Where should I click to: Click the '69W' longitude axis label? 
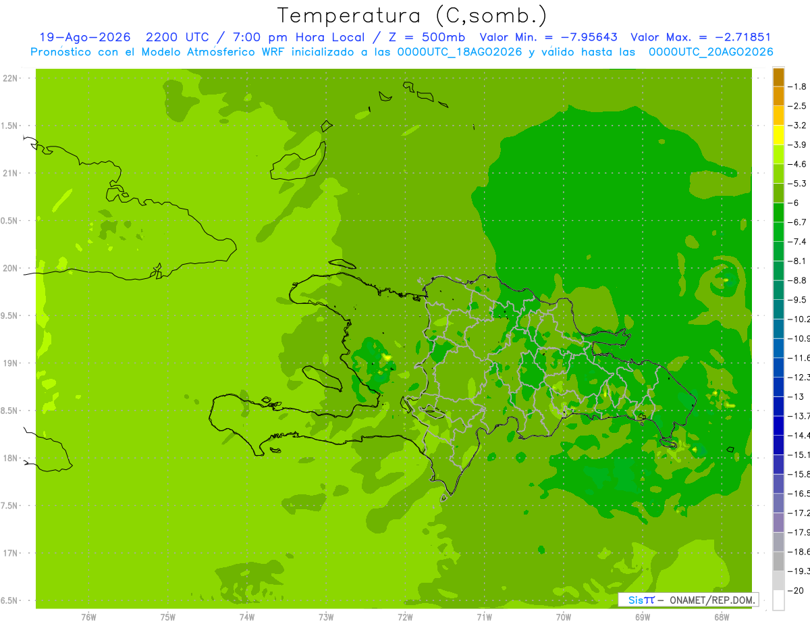pyautogui.click(x=643, y=617)
